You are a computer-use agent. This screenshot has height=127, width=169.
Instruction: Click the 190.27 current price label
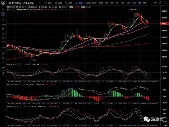[x=164, y=23]
